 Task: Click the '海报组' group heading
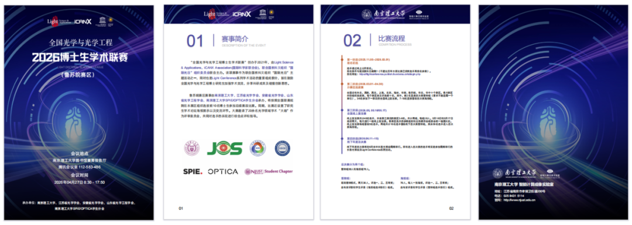pos(405,178)
